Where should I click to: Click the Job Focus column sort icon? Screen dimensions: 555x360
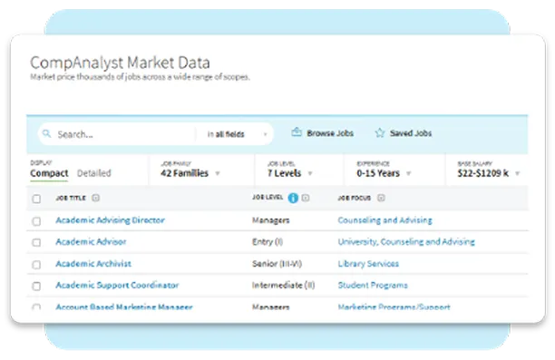(x=381, y=198)
